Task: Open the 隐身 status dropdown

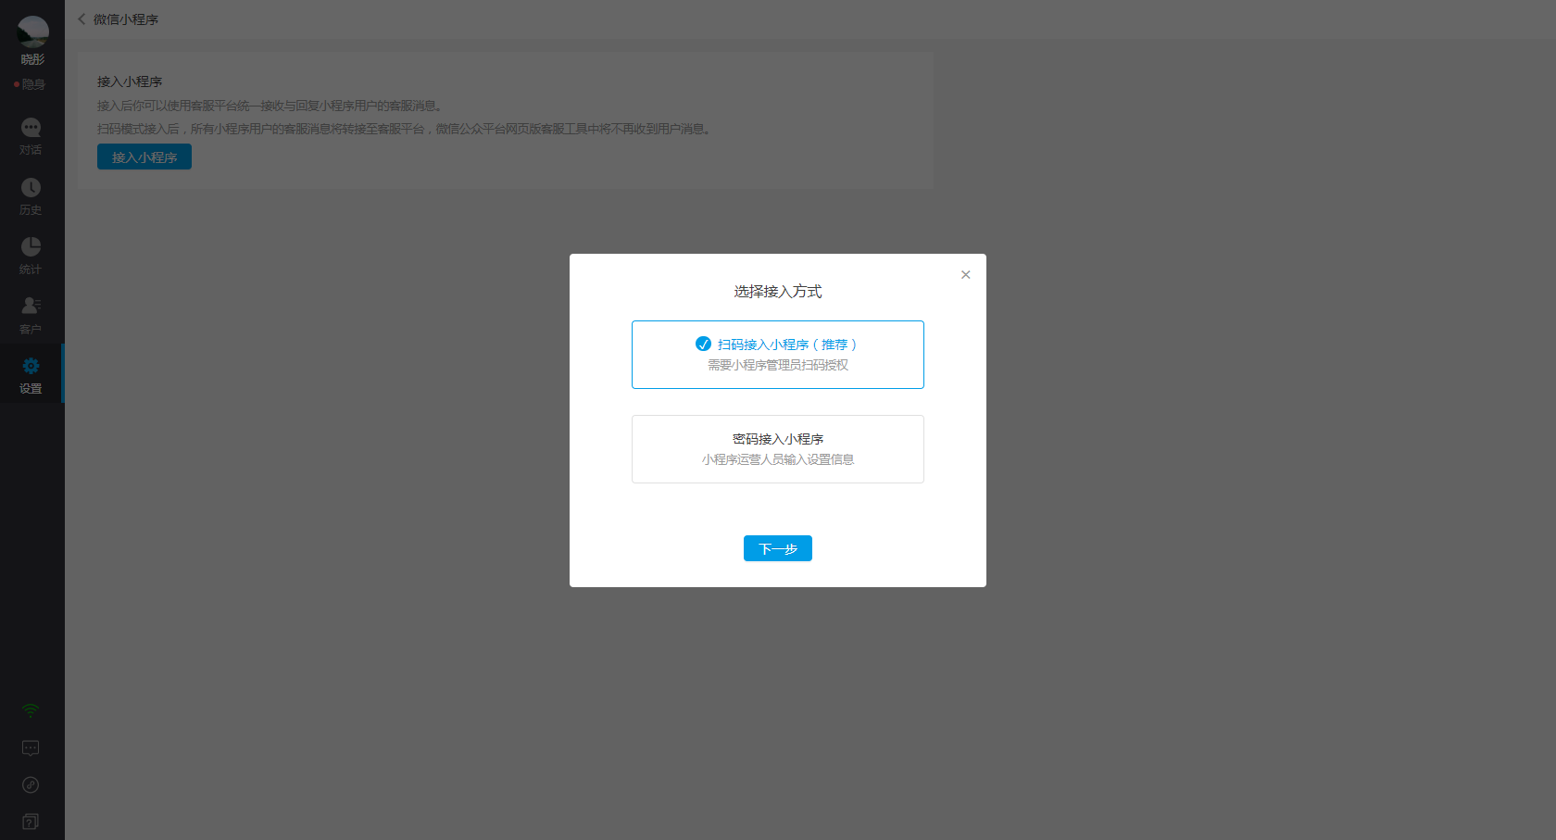Action: [x=31, y=84]
